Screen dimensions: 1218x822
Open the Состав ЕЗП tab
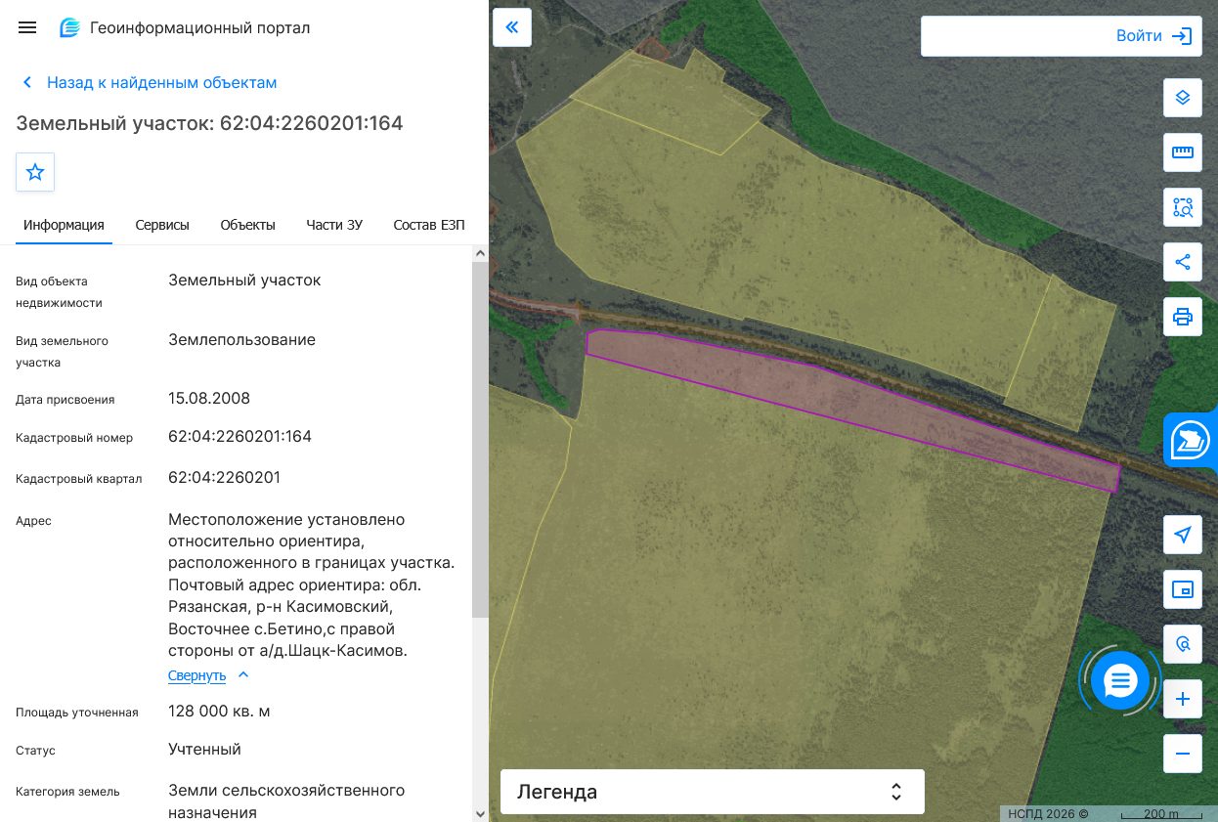click(x=429, y=225)
